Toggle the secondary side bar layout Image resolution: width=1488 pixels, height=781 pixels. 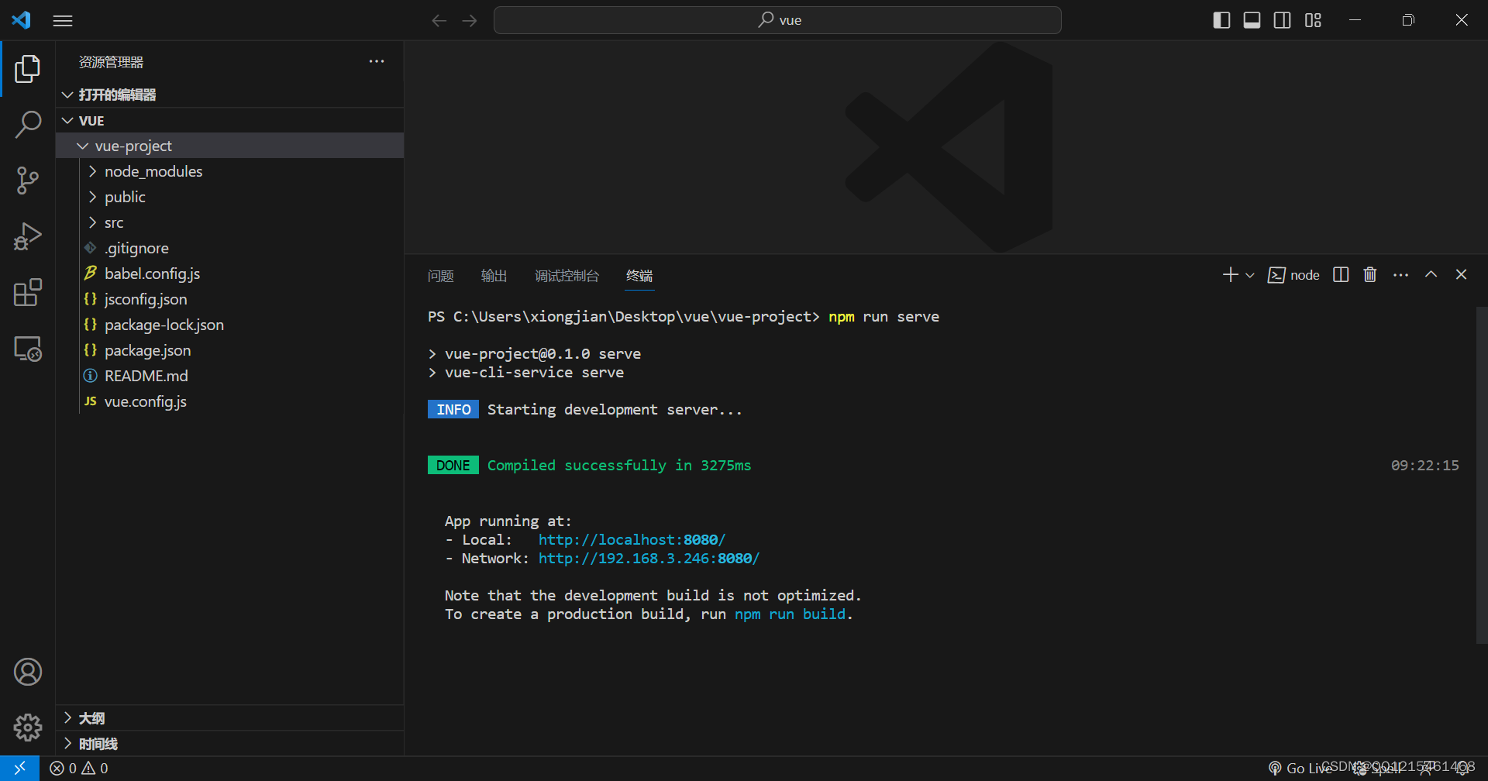coord(1283,20)
